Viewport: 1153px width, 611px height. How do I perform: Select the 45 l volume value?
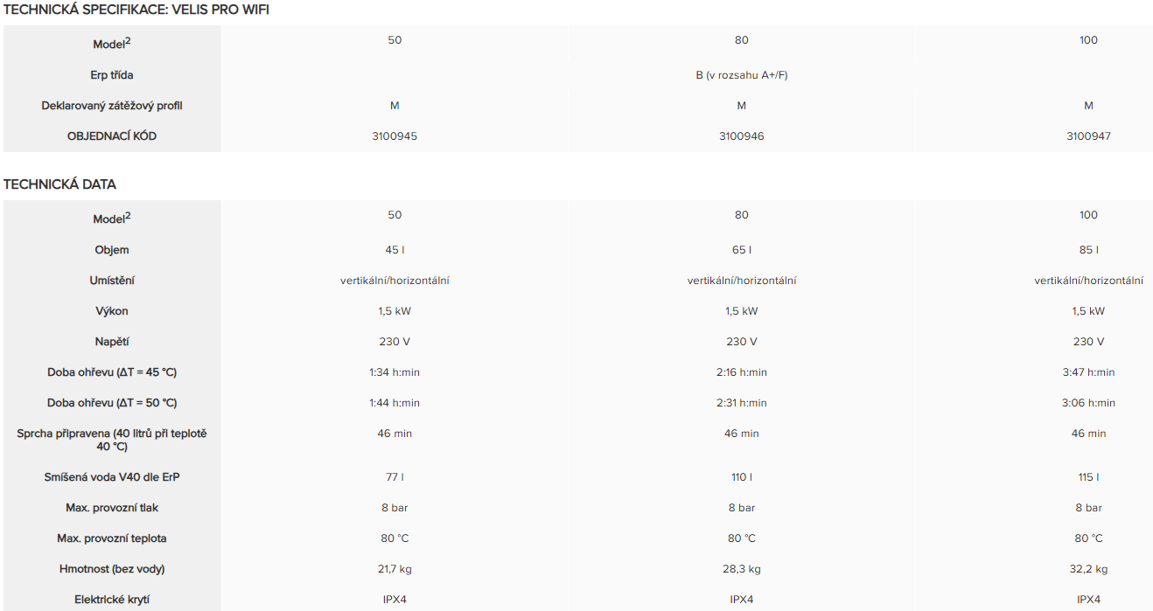tap(395, 250)
